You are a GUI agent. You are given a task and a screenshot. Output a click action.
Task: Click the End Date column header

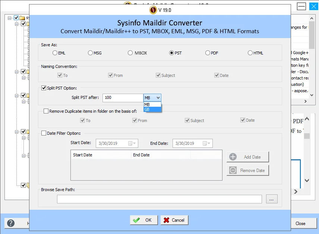161,155
